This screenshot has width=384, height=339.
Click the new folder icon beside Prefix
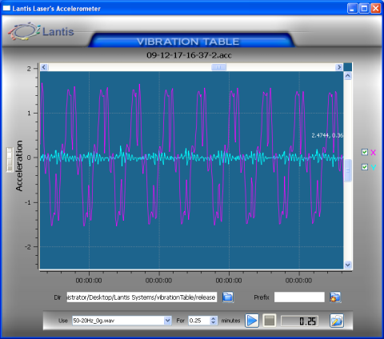335,297
